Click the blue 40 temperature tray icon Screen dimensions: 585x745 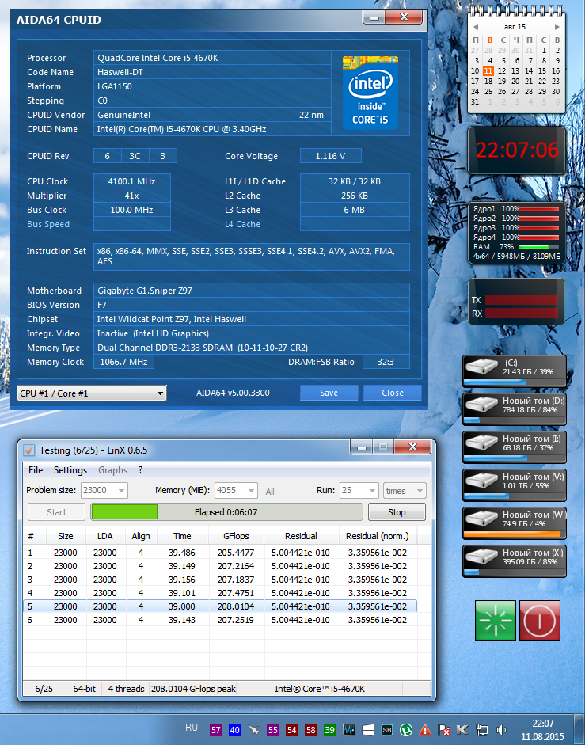coord(235,730)
